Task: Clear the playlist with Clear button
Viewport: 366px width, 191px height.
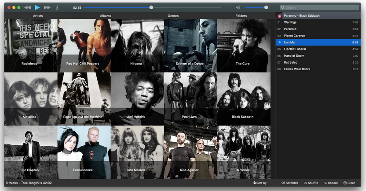Action: click(x=349, y=183)
